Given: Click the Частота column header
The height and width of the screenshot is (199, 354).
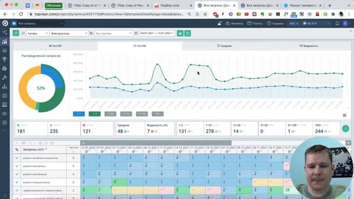Looking at the screenshot, I should point(73,149).
